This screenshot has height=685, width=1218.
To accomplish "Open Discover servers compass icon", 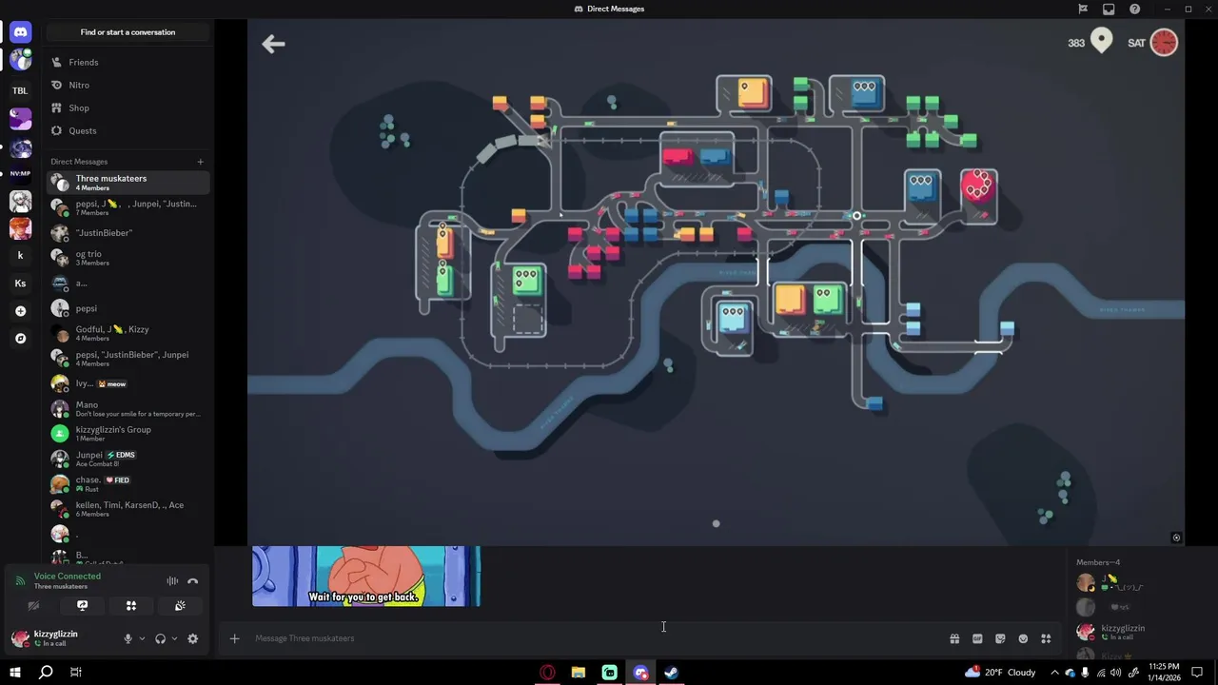I will [20, 338].
